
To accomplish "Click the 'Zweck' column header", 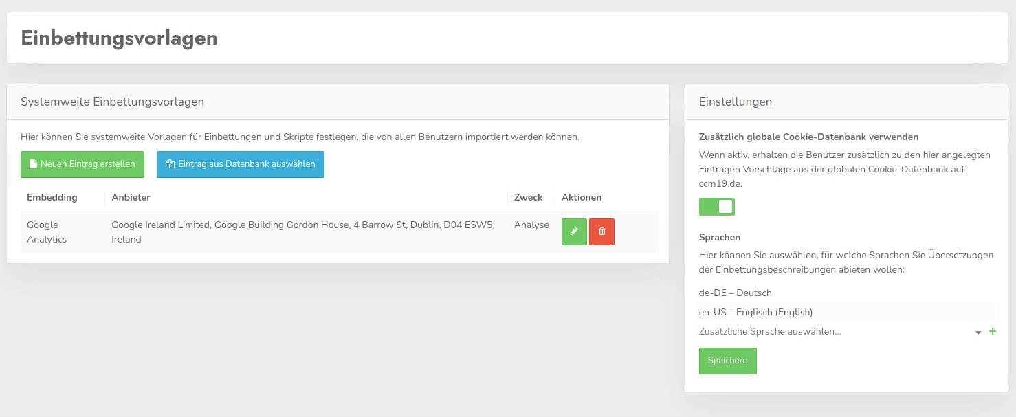I will pos(528,197).
